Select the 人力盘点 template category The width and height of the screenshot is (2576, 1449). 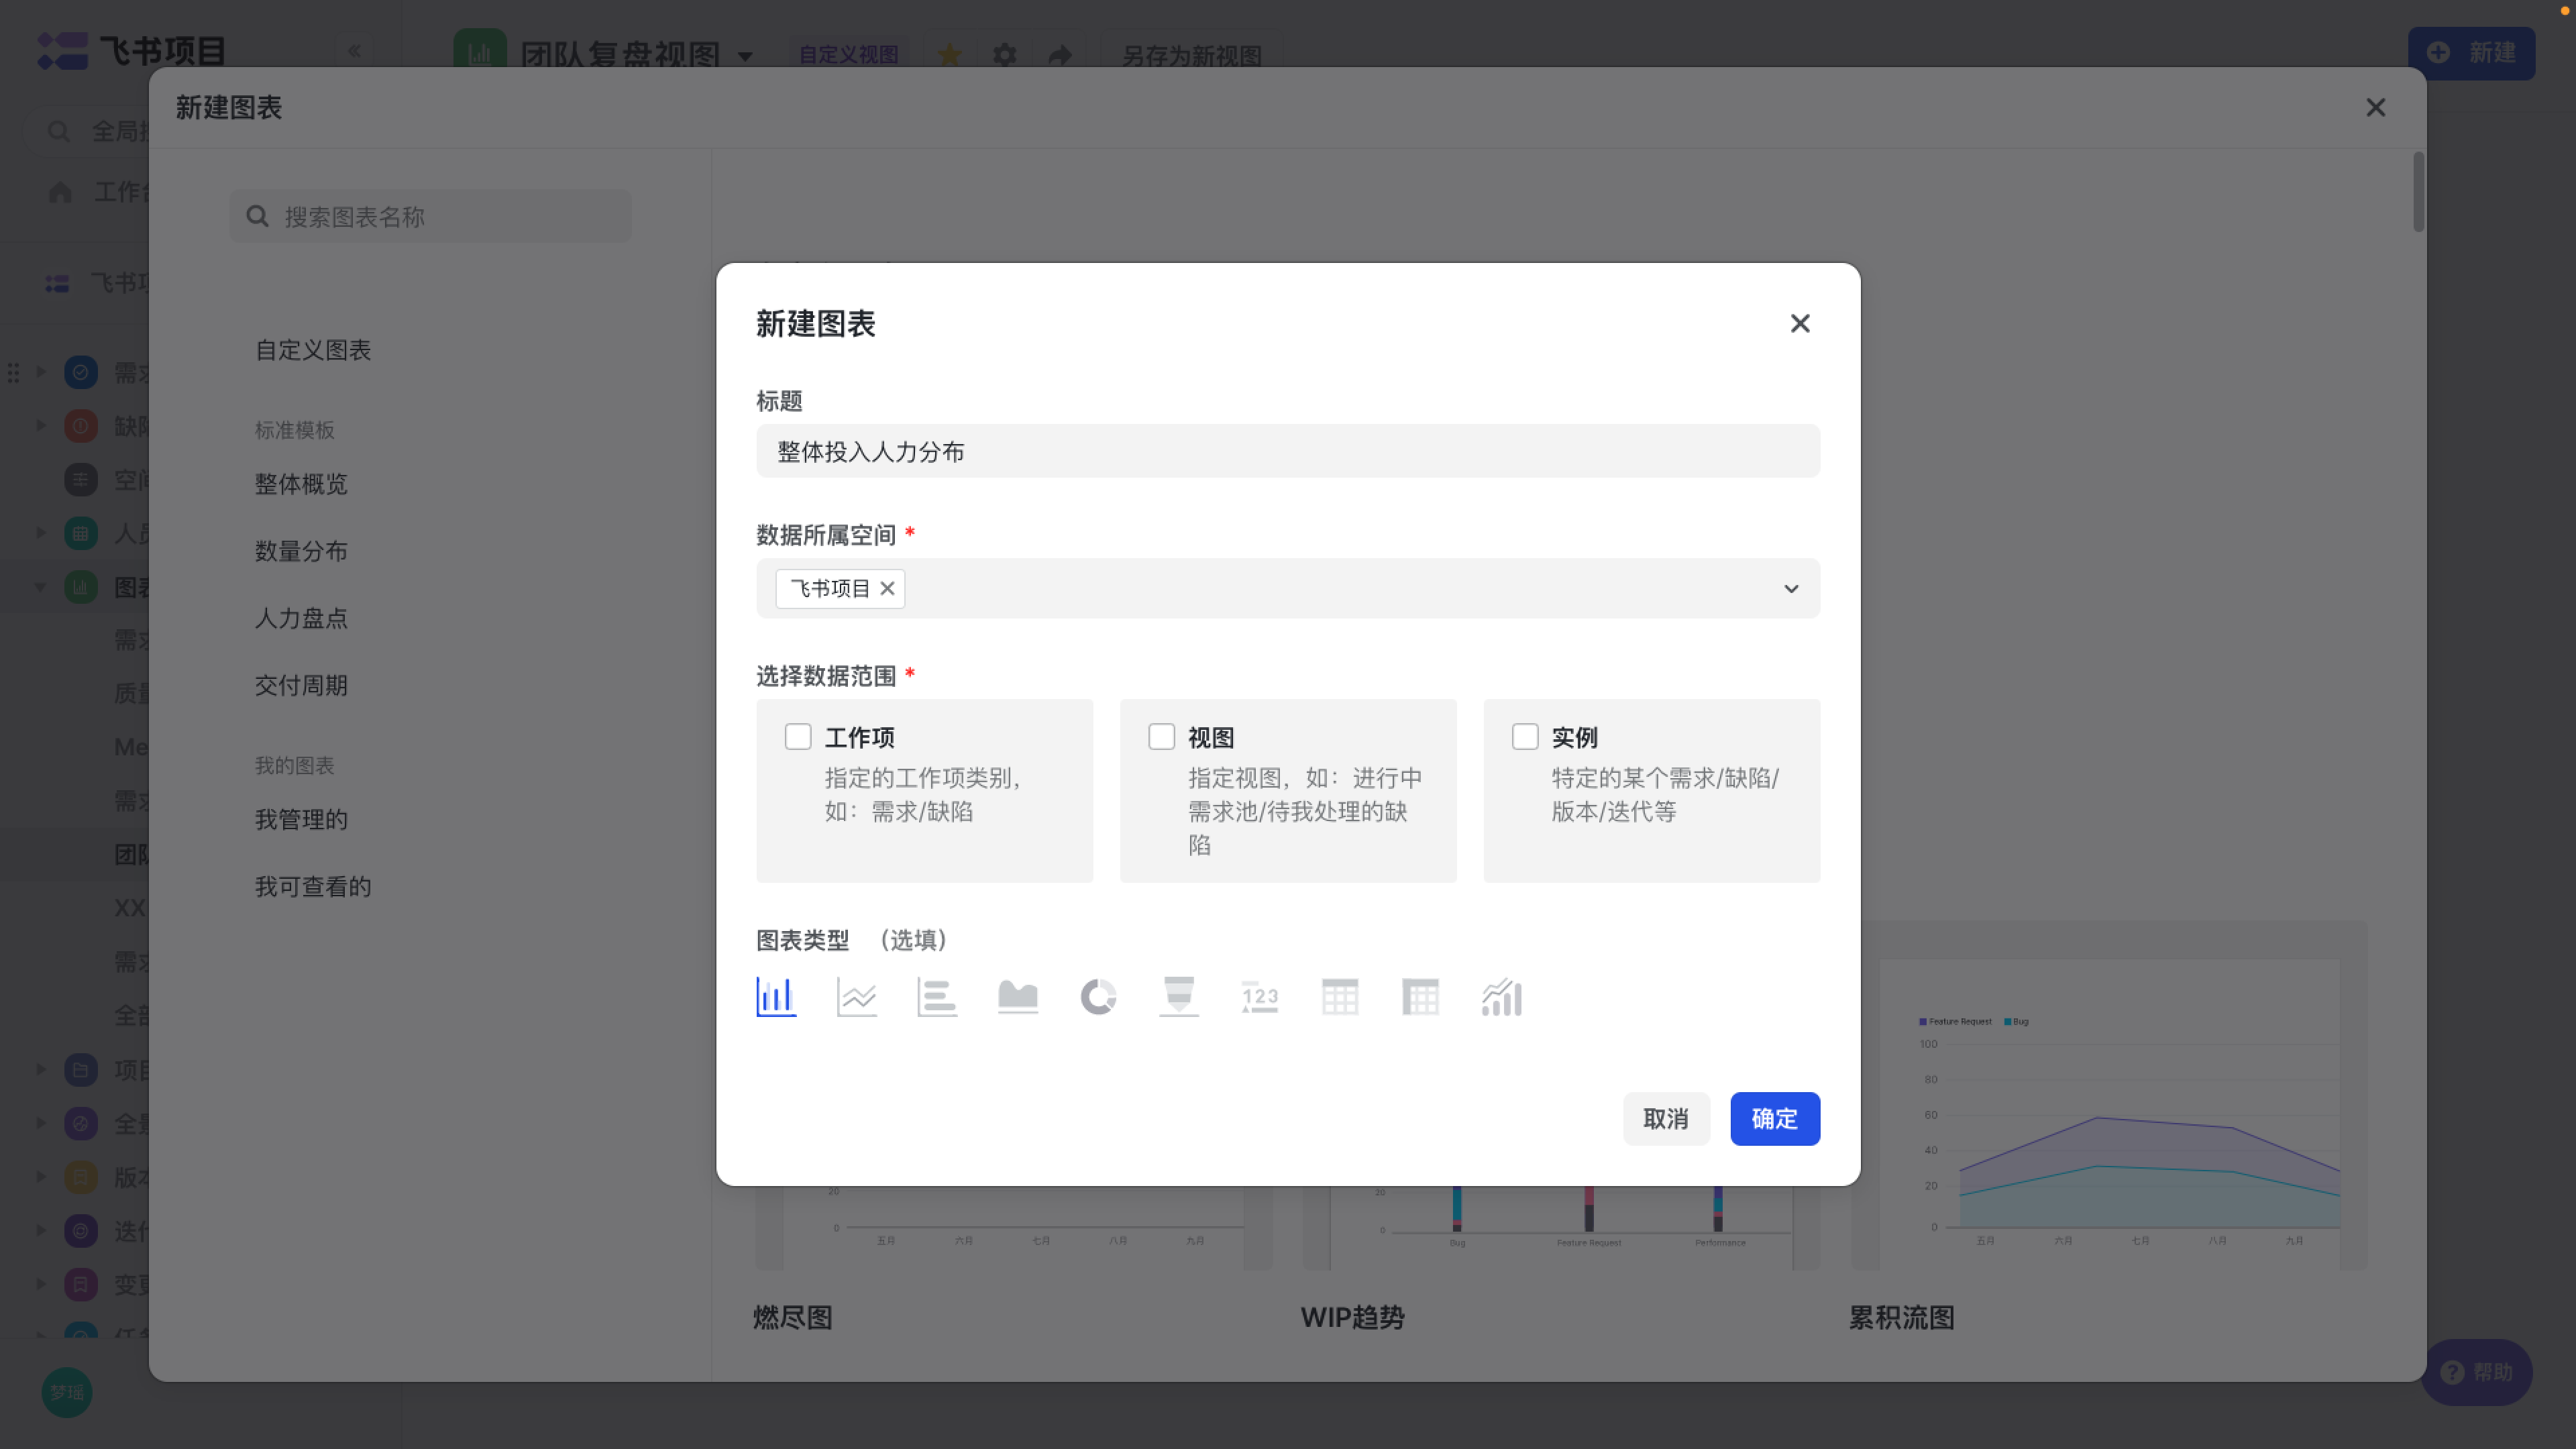coord(301,618)
